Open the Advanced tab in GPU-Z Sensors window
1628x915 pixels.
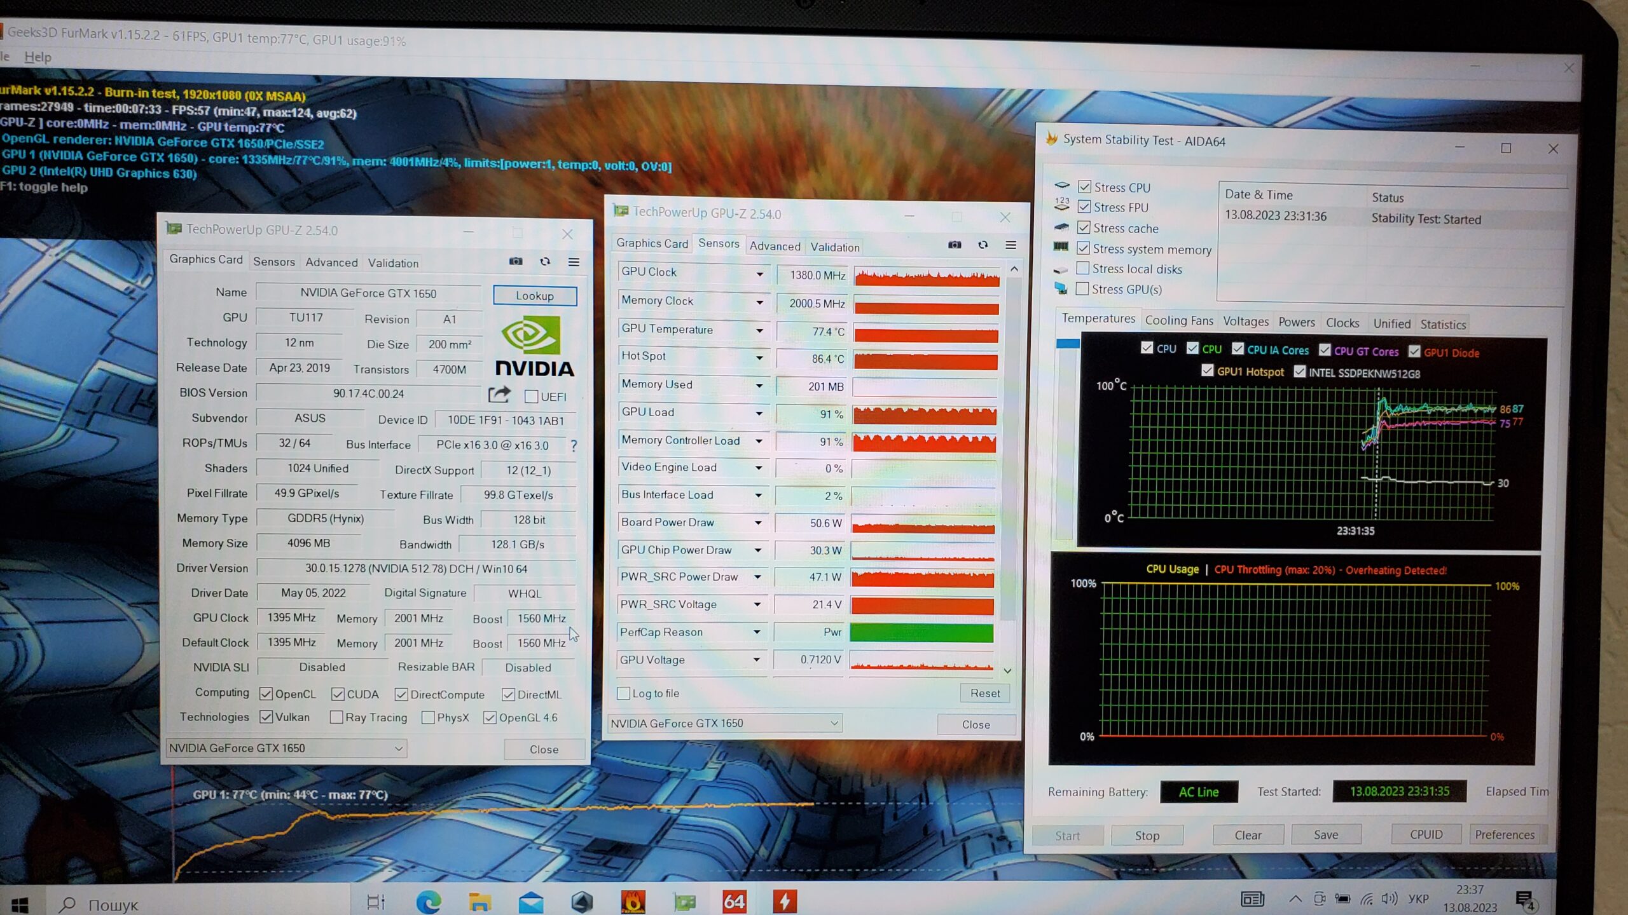pyautogui.click(x=775, y=247)
